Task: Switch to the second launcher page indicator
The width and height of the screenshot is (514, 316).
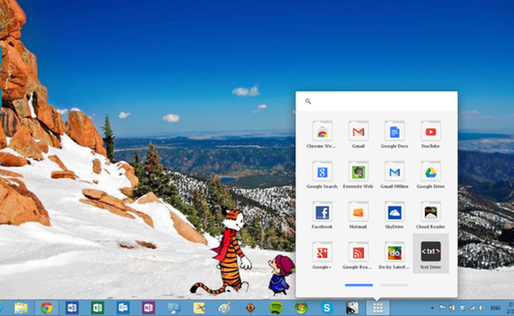Action: coord(394,285)
